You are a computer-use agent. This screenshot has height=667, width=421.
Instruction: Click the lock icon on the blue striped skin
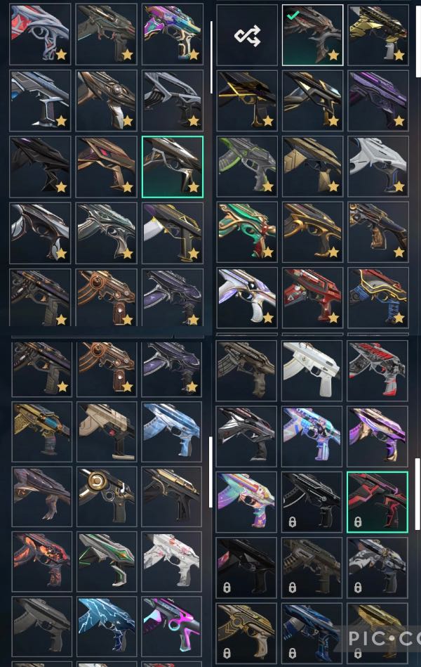(x=293, y=652)
